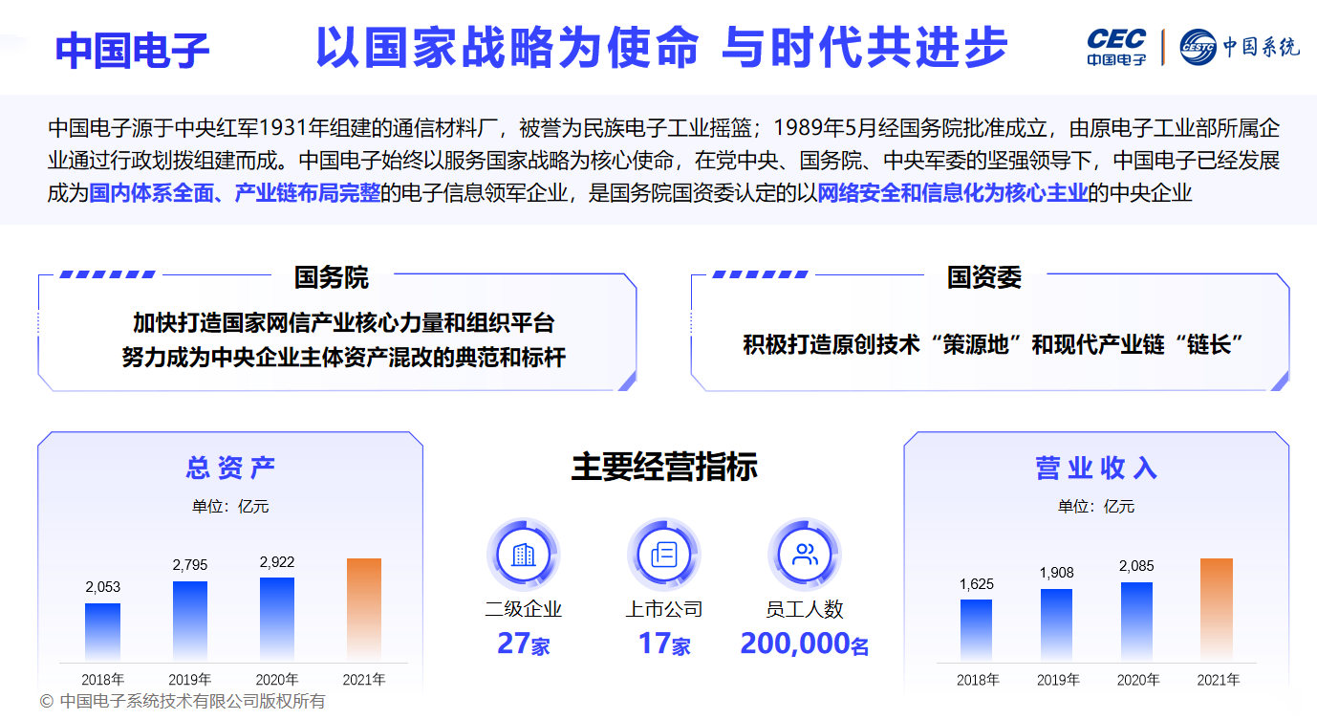The width and height of the screenshot is (1317, 720).
Task: Click the 主要经营指标 heading
Action: [x=664, y=467]
